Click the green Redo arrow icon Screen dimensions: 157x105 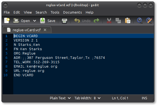coord(97,21)
